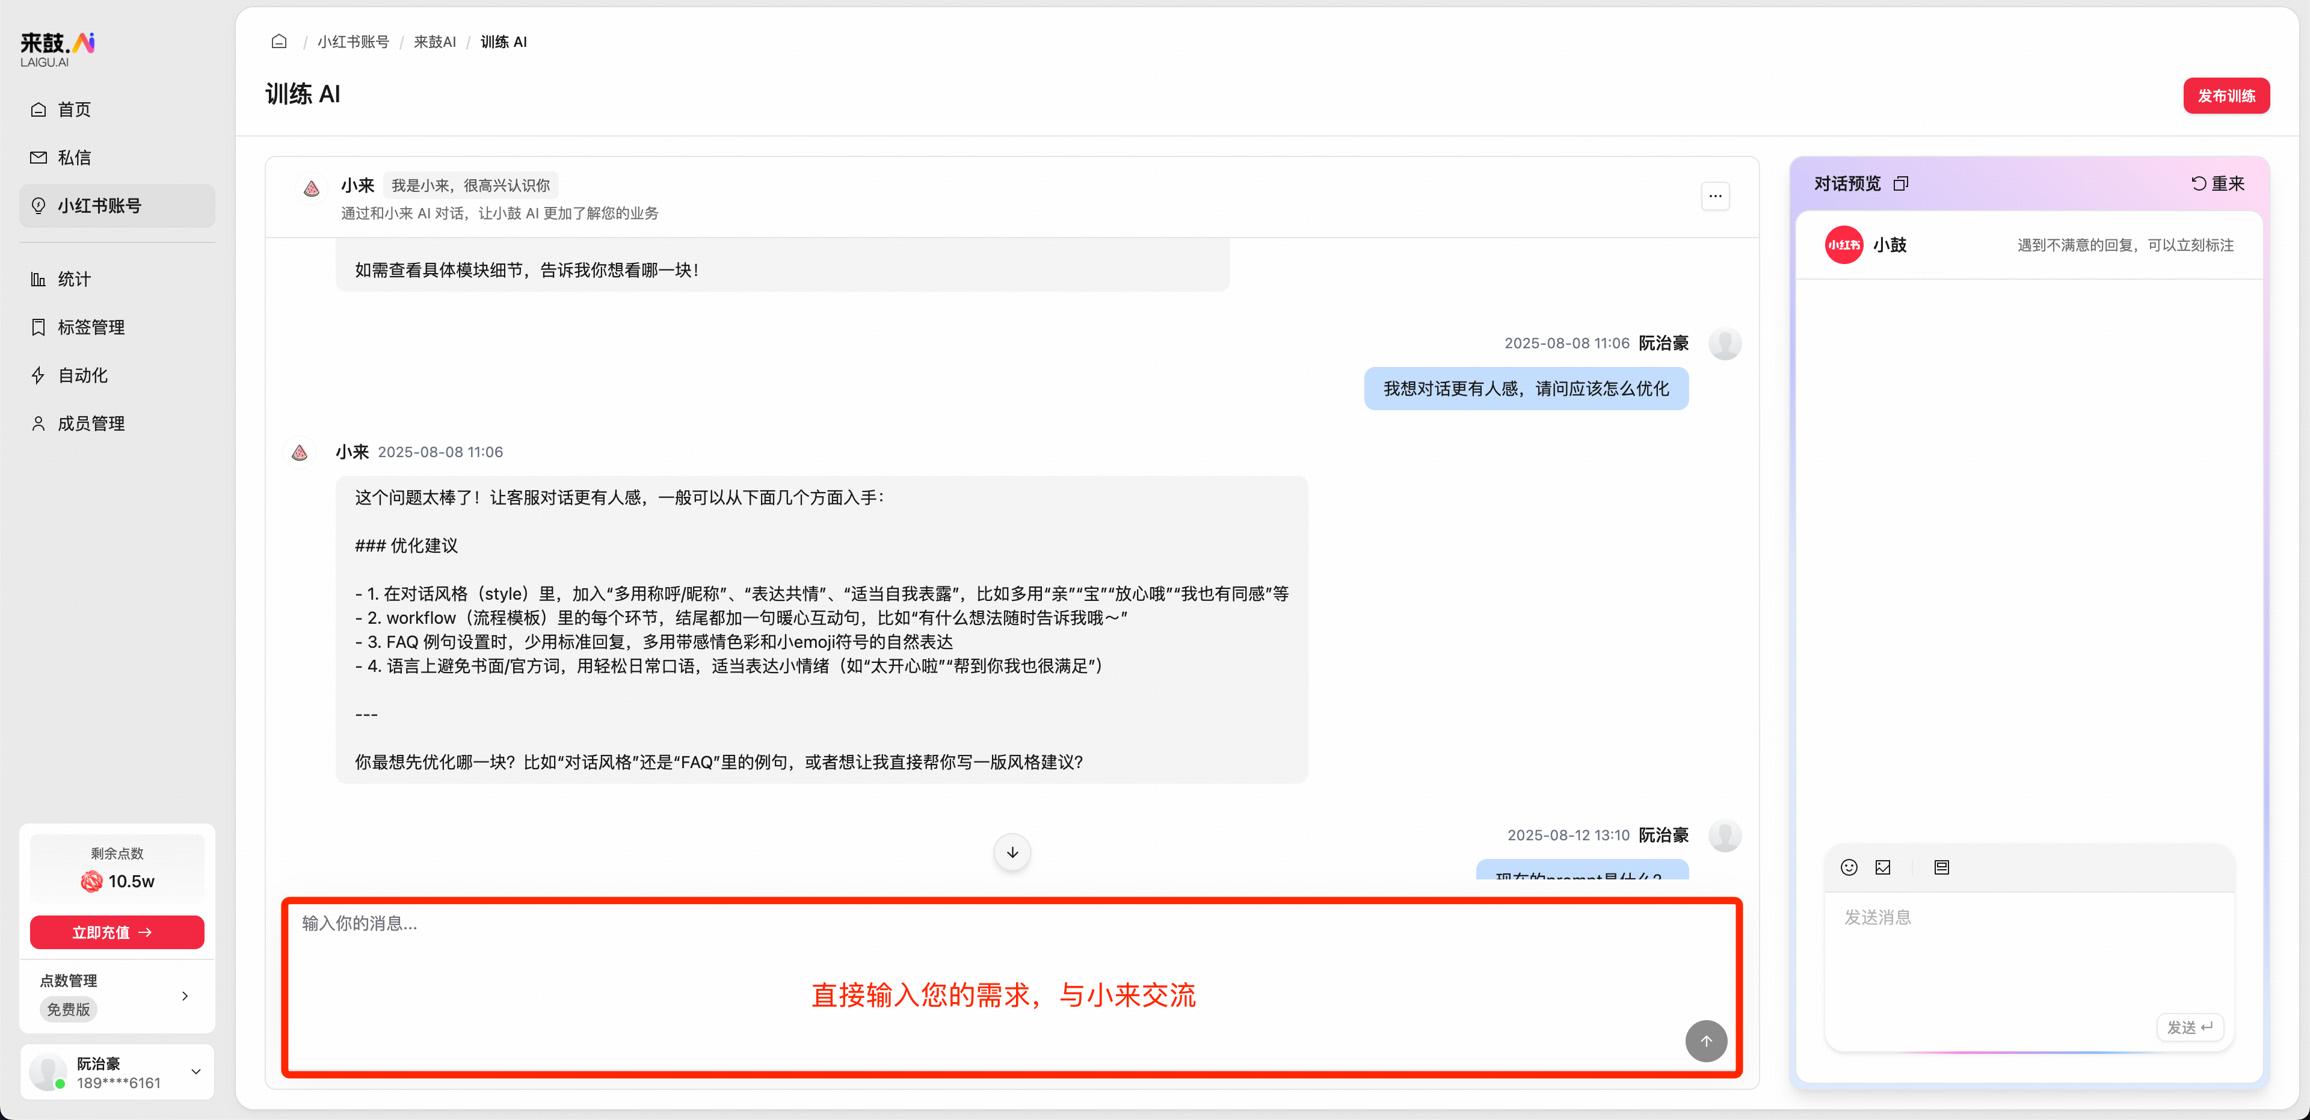Copy the conversation preview via copy icon
2310x1120 pixels.
click(x=1902, y=184)
